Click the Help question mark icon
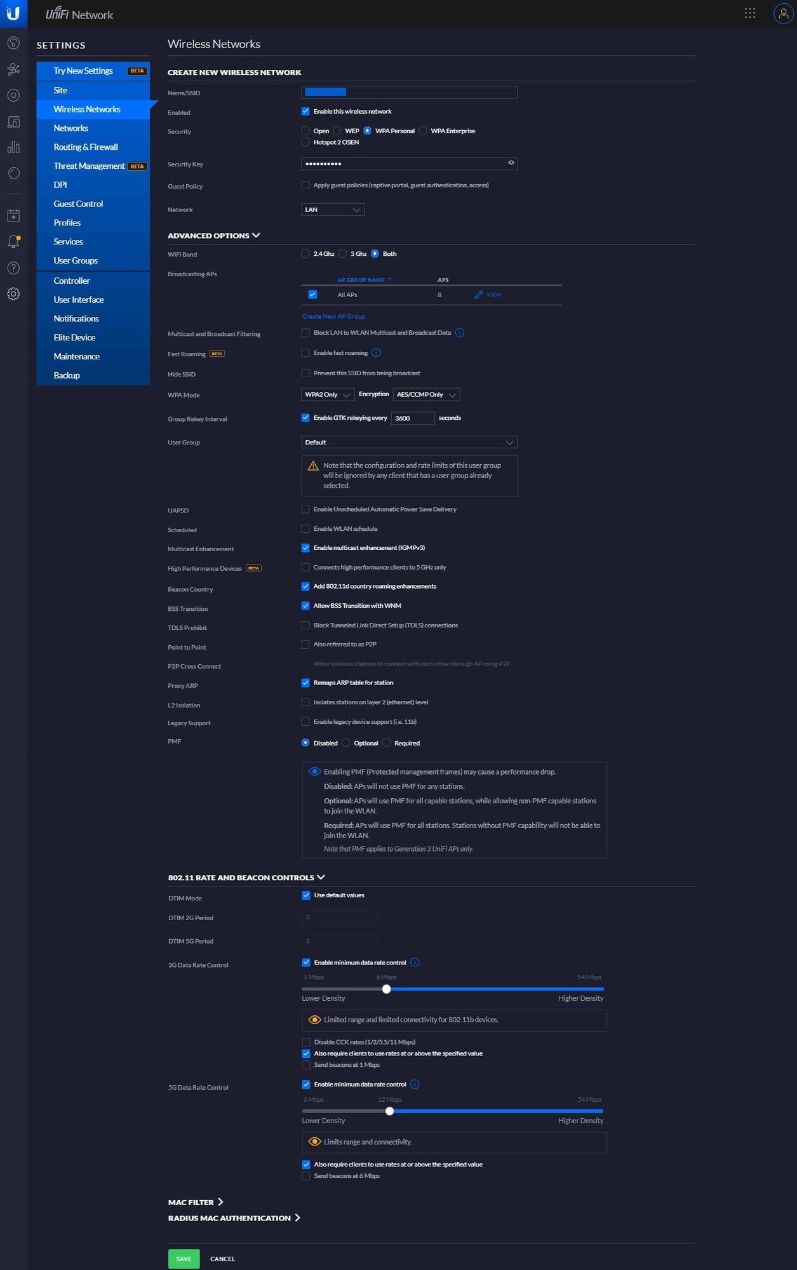 tap(13, 268)
